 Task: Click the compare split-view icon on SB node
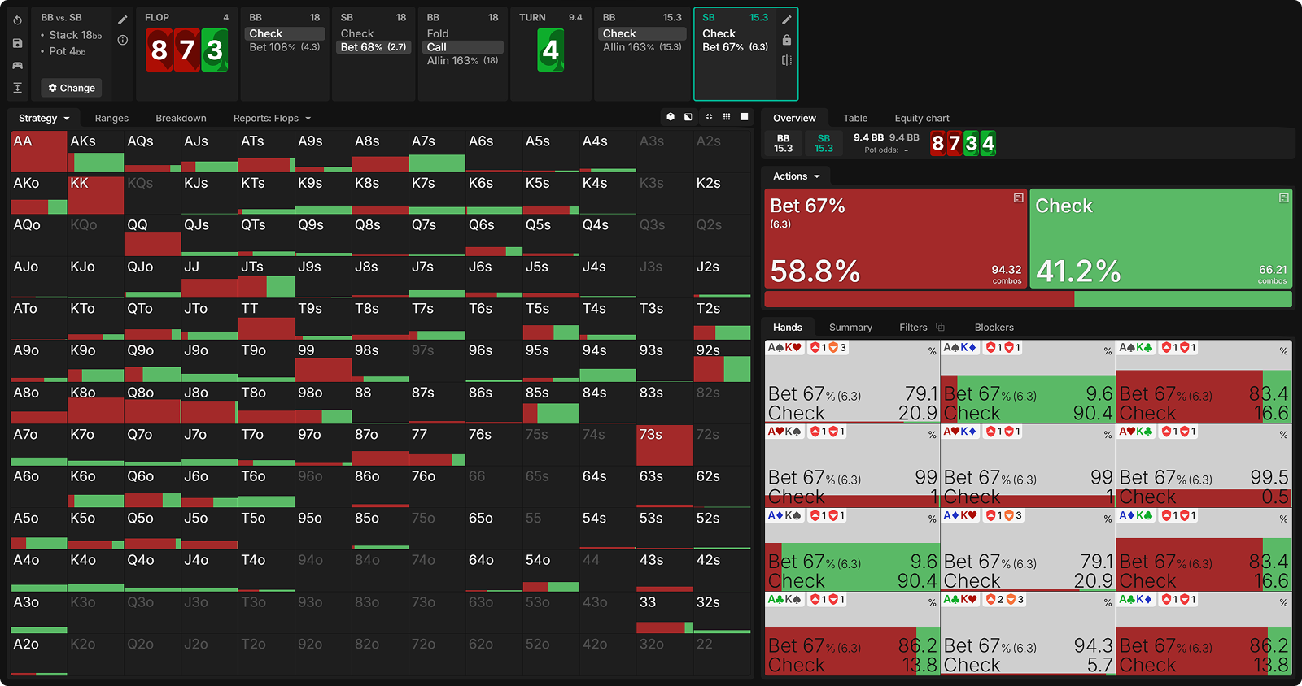point(786,60)
